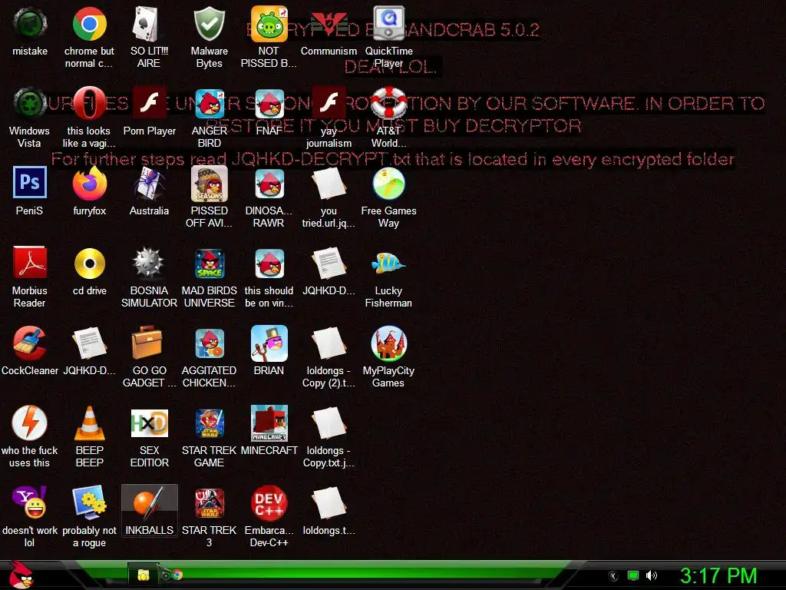Viewport: 786px width, 590px height.
Task: Select 'DINOSA... RAWR' Angry Birds icon
Action: (269, 184)
